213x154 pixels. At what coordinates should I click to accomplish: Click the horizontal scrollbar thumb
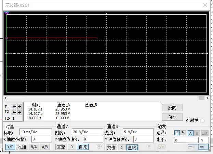click(x=201, y=98)
